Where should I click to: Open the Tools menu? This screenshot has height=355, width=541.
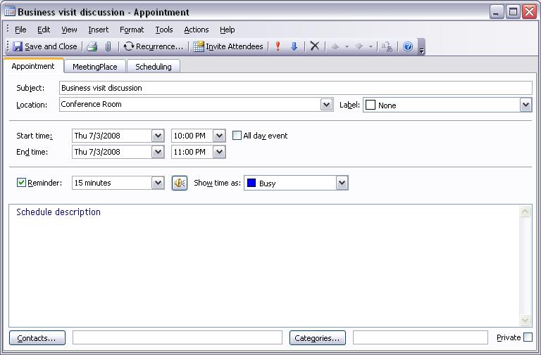coord(164,30)
